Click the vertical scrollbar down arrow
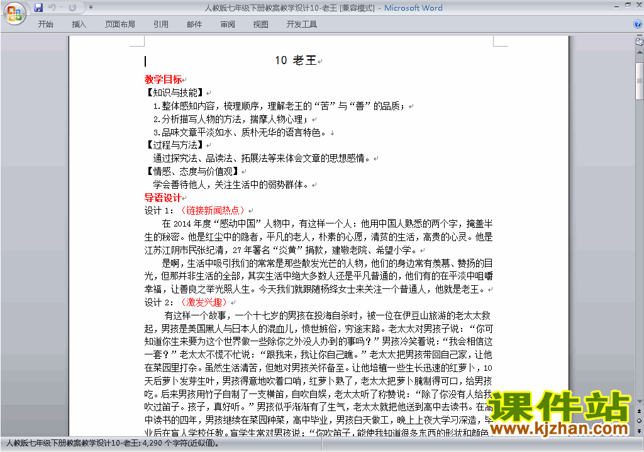The height and width of the screenshot is (452, 644). (640, 401)
